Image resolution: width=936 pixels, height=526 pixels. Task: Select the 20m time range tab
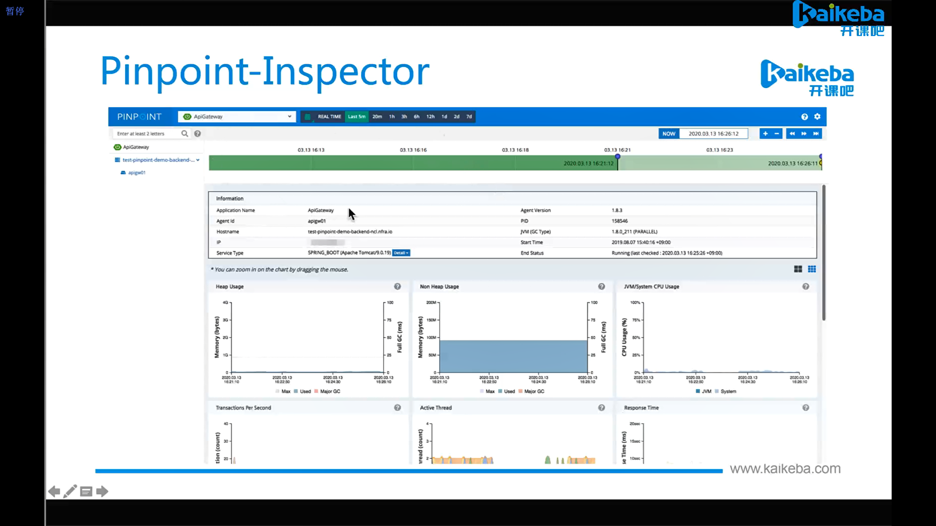click(x=377, y=116)
